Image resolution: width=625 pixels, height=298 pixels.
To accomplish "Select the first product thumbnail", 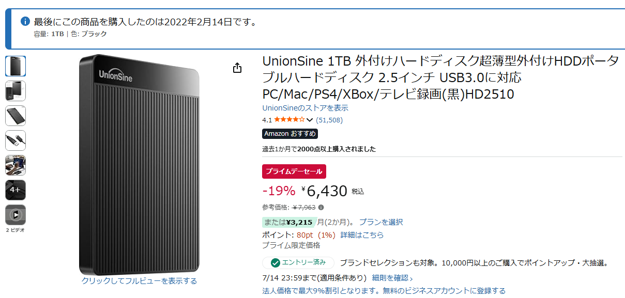I will click(16, 66).
